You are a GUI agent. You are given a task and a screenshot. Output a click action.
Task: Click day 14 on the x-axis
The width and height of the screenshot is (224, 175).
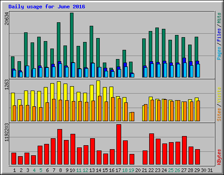click(98, 170)
